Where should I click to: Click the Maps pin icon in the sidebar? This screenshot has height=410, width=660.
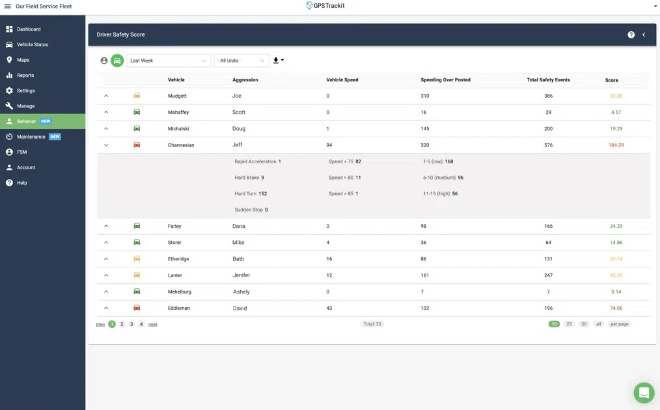click(x=8, y=59)
